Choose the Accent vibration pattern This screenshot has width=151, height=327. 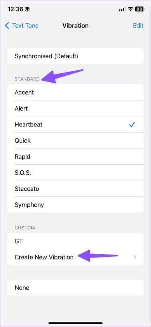pos(75,93)
